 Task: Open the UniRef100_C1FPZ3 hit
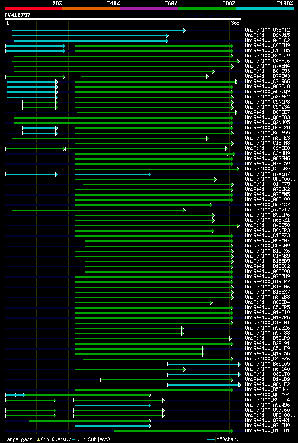268,235
